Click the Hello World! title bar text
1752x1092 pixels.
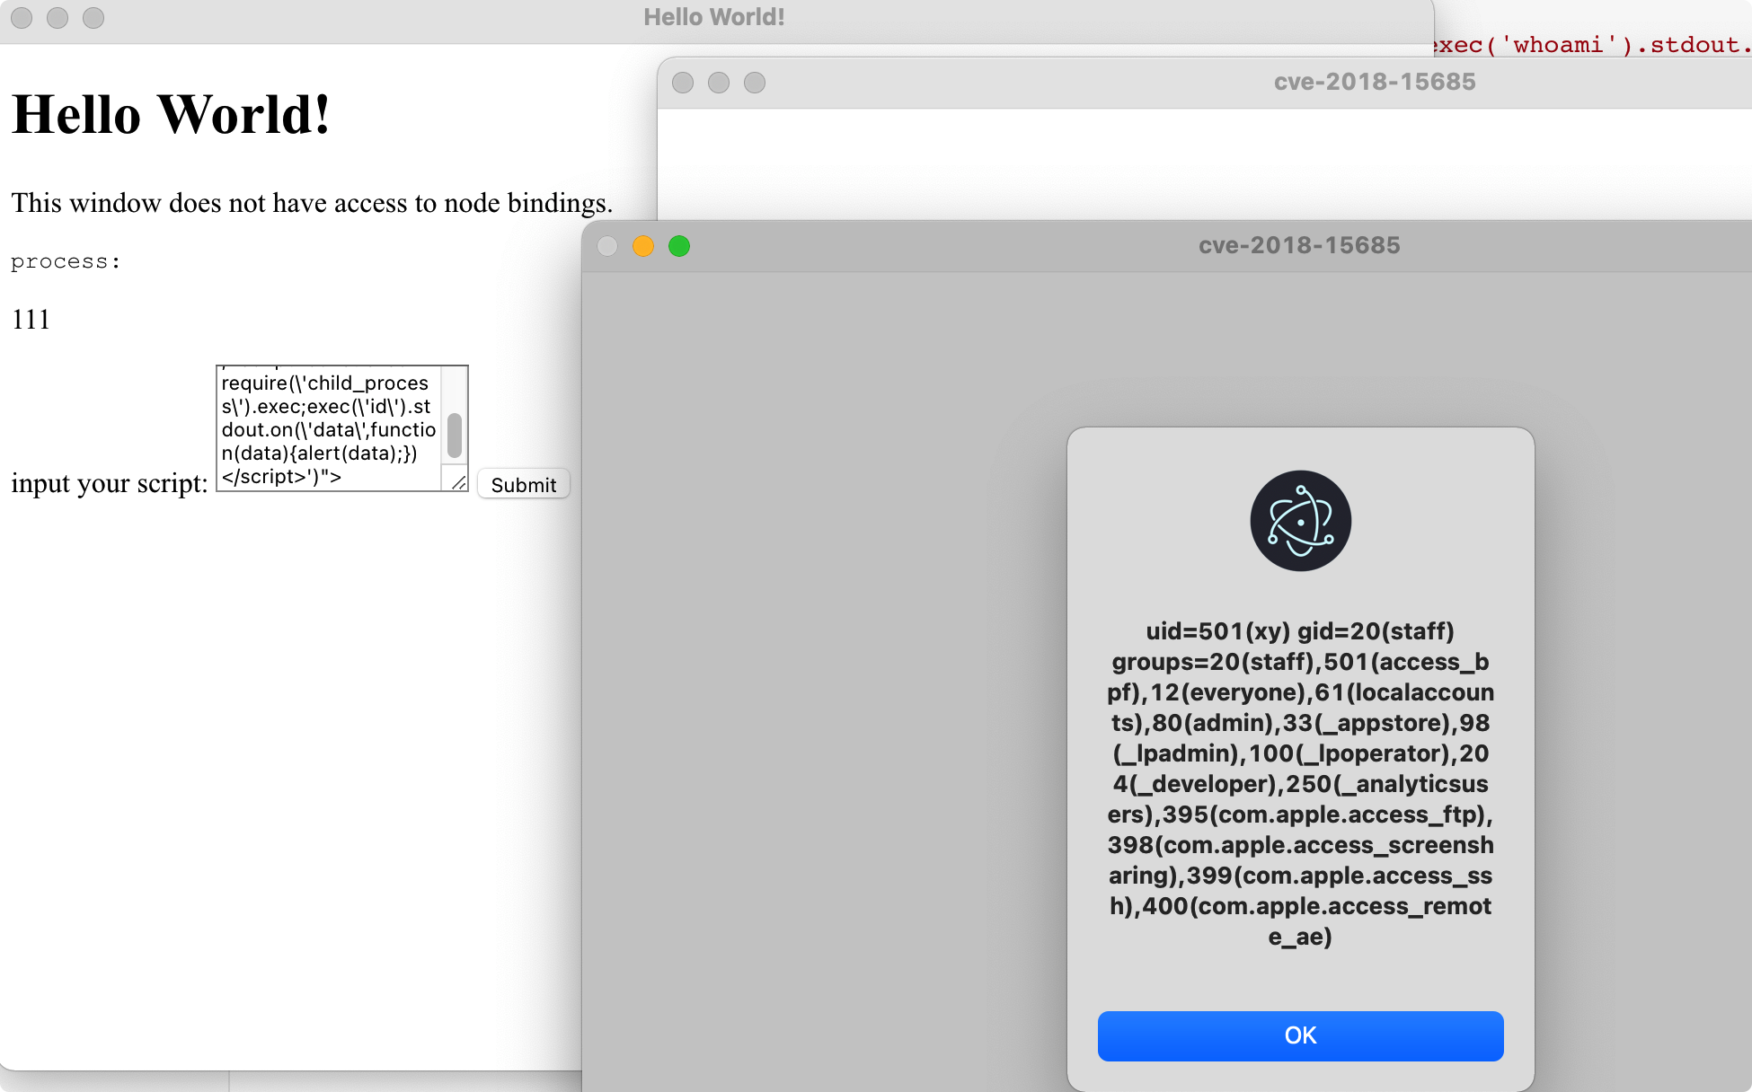tap(714, 17)
